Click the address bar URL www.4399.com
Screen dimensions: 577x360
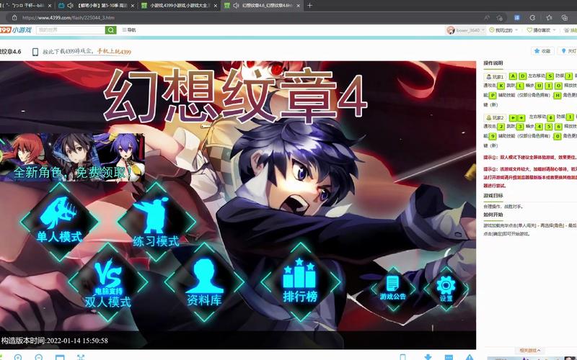(68, 17)
